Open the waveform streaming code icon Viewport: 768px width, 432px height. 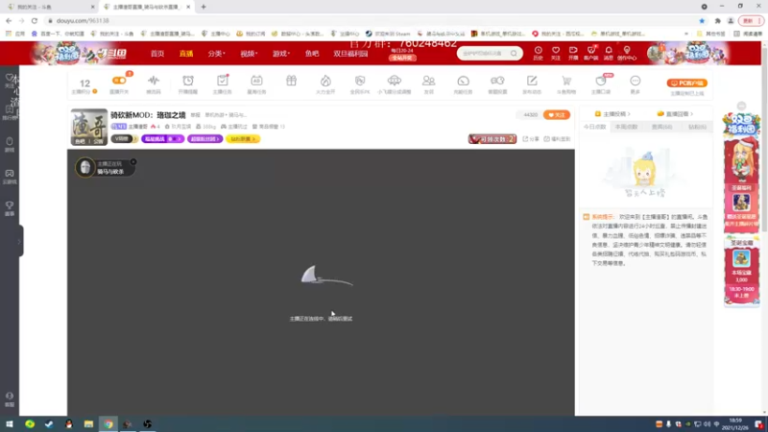(x=154, y=81)
